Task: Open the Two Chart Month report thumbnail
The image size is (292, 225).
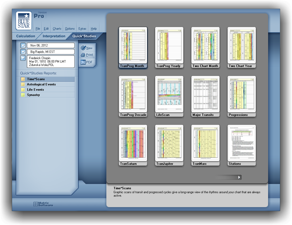Action: point(205,48)
